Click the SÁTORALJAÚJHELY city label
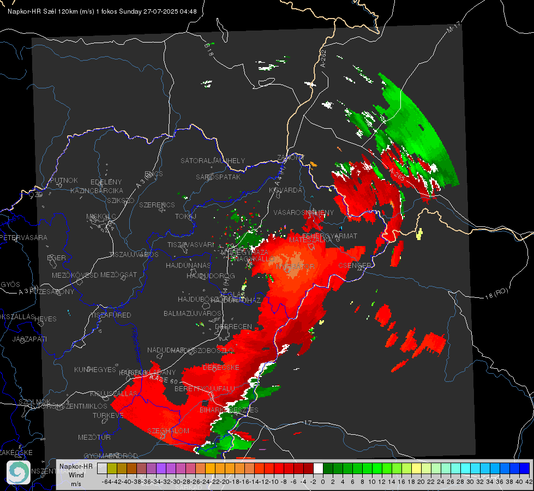Image resolution: width=534 pixels, height=491 pixels. (x=213, y=160)
